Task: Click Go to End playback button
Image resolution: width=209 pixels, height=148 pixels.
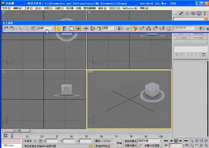Action: [x=186, y=141]
